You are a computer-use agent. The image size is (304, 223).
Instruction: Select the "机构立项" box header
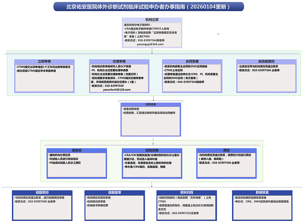coord(152,20)
